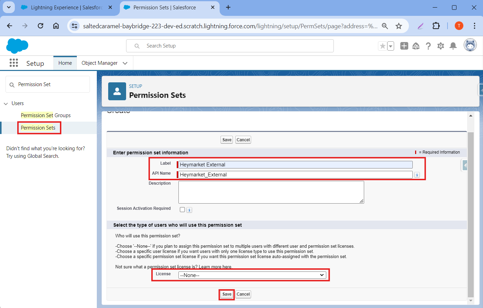Image resolution: width=483 pixels, height=308 pixels.
Task: Open the Setup gear menu
Action: [x=441, y=46]
